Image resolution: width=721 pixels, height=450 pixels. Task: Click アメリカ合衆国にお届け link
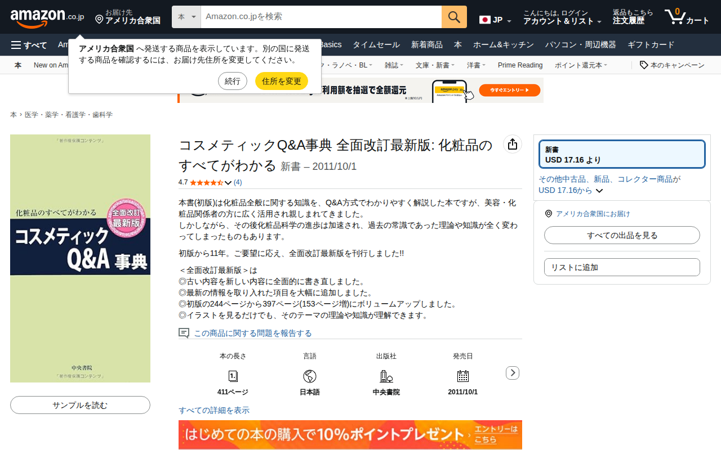point(593,214)
